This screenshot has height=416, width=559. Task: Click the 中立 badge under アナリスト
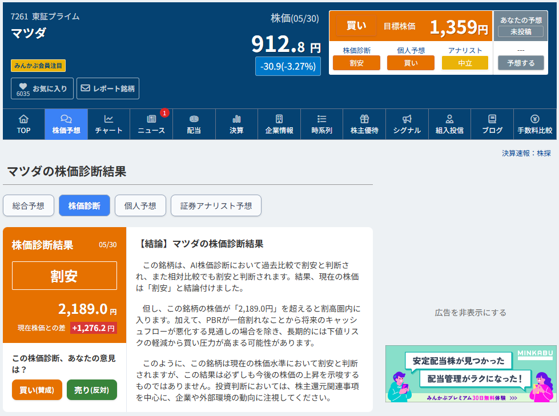(465, 63)
